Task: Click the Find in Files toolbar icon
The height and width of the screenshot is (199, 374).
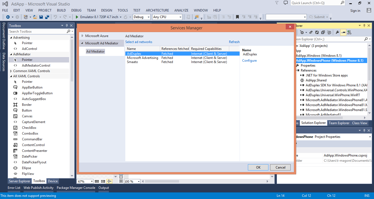Action: [196, 17]
